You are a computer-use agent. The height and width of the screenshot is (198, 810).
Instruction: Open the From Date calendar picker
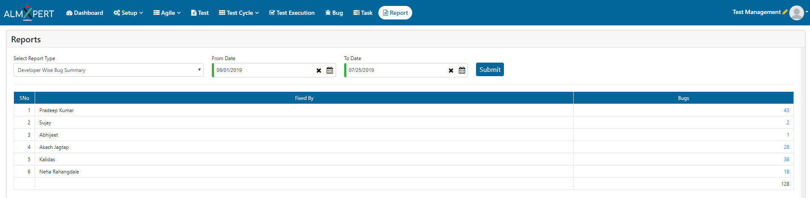[x=330, y=70]
